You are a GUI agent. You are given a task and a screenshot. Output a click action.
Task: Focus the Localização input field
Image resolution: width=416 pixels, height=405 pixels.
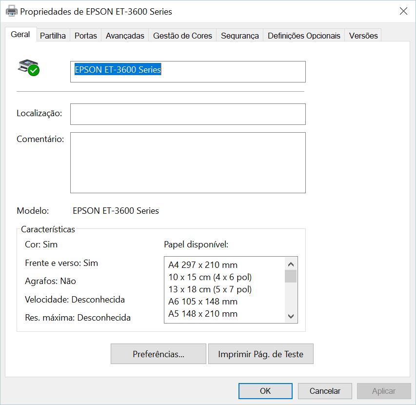(x=188, y=114)
